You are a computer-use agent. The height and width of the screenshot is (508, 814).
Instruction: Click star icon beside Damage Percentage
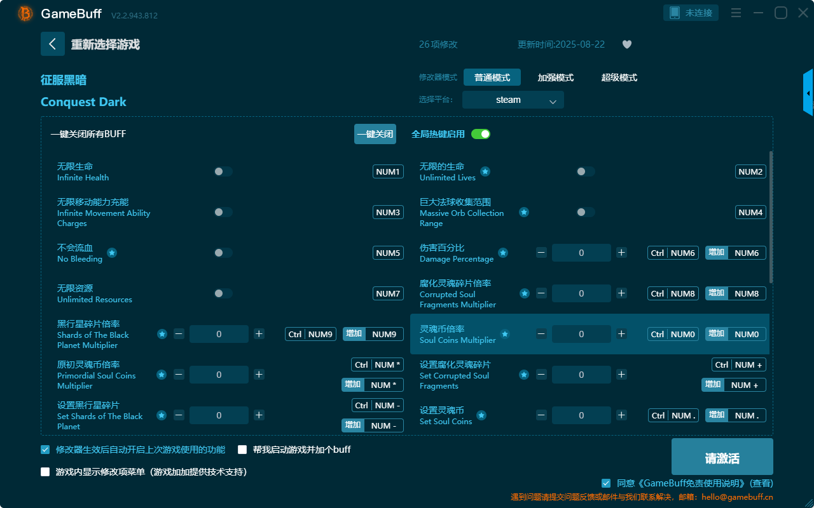503,253
